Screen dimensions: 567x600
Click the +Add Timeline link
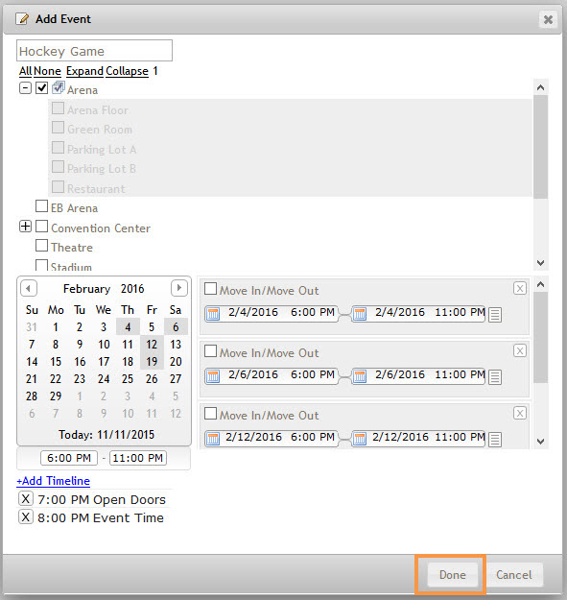pos(53,481)
